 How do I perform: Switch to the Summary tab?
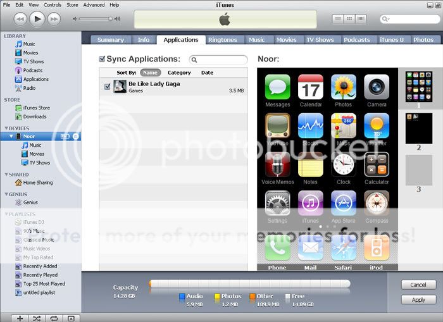[x=111, y=40]
